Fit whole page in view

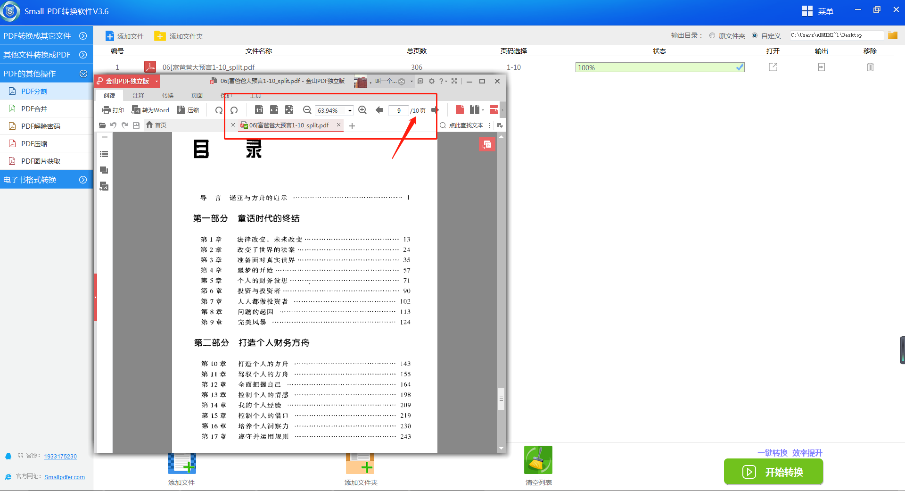[x=289, y=110]
